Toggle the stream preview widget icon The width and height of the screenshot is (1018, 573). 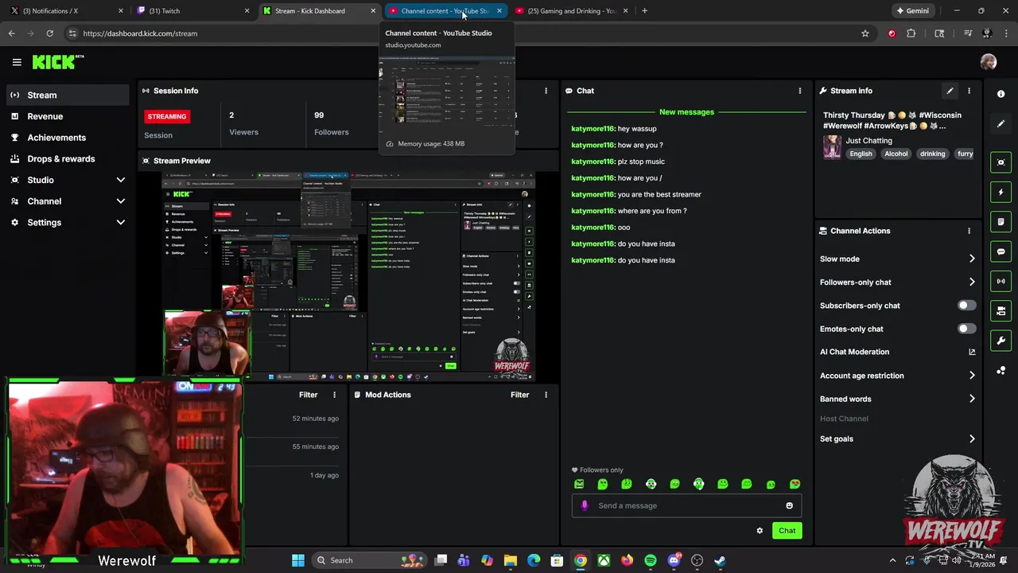1001,162
